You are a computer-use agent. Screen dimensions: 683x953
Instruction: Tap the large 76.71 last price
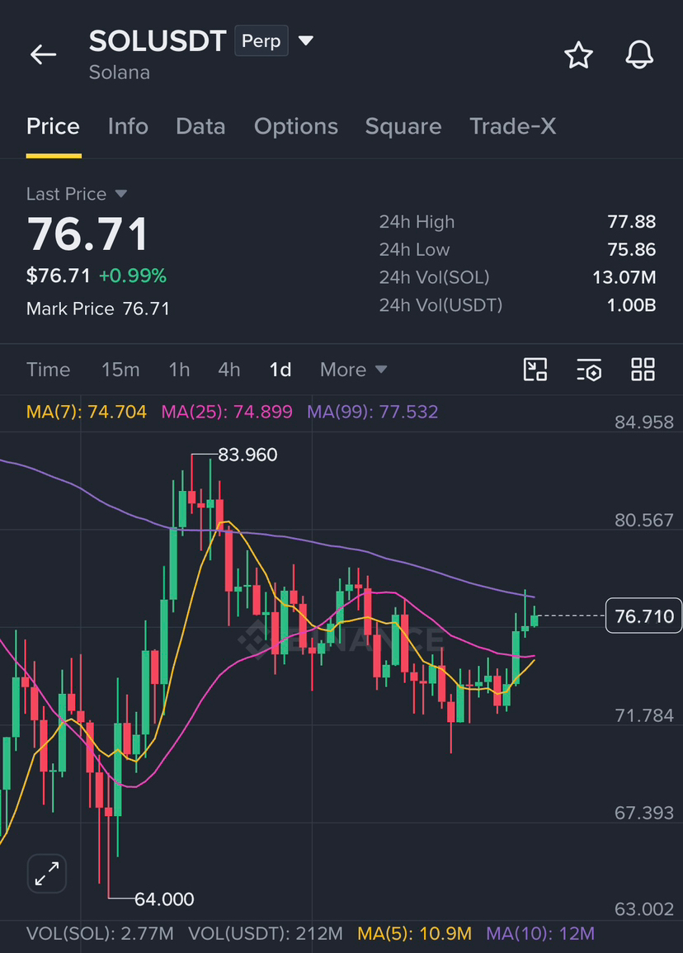click(x=87, y=234)
